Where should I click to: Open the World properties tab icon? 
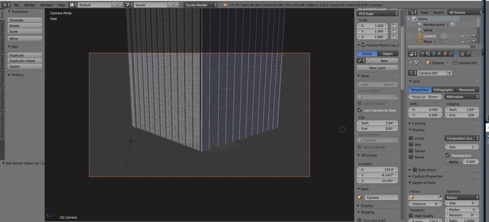tap(440, 53)
